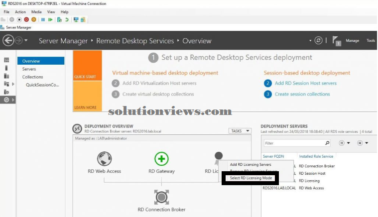Screen dimensions: 378x217
Task: Sort by the Server FQDN column header
Action: 273,156
